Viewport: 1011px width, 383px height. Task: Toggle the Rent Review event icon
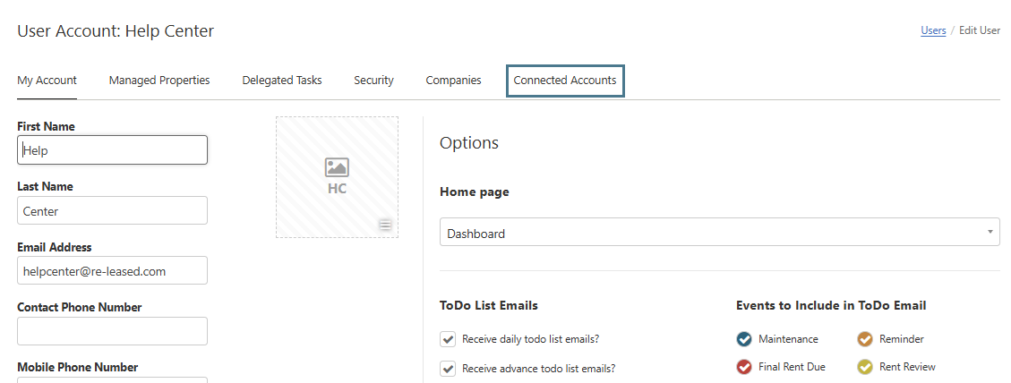click(x=865, y=367)
